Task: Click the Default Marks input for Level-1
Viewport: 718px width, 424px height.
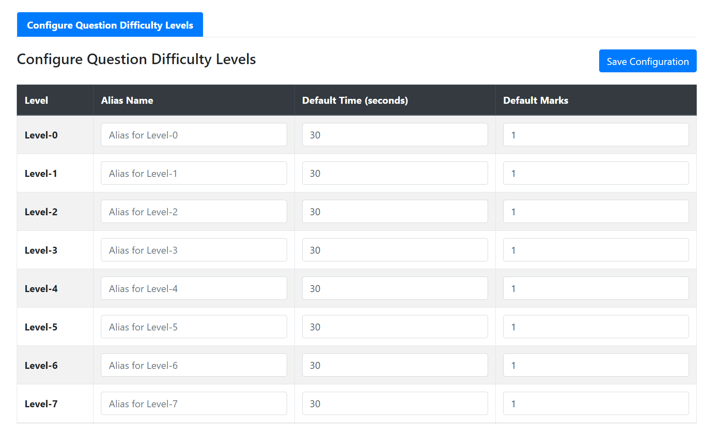Action: 595,173
